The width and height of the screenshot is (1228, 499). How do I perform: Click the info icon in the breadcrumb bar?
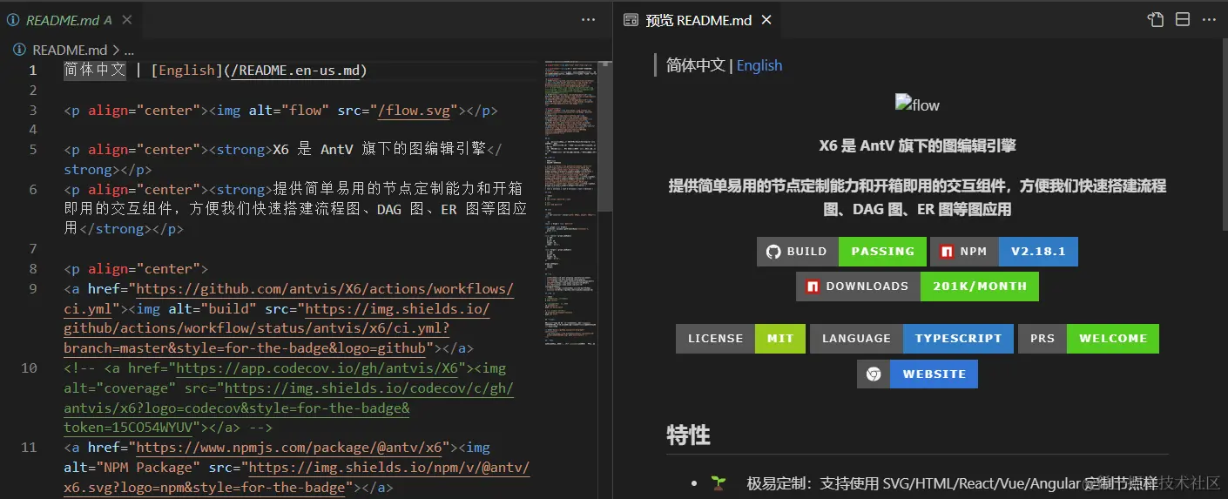tap(19, 50)
